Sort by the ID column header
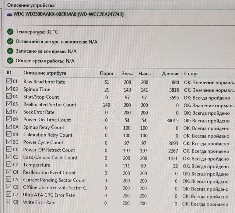The image size is (235, 213). [9, 73]
